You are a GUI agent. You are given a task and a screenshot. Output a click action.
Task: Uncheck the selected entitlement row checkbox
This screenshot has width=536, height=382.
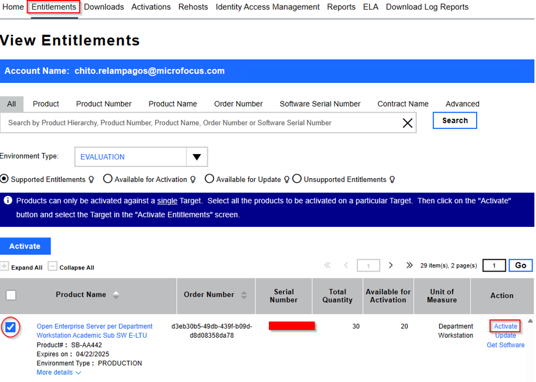coord(11,327)
